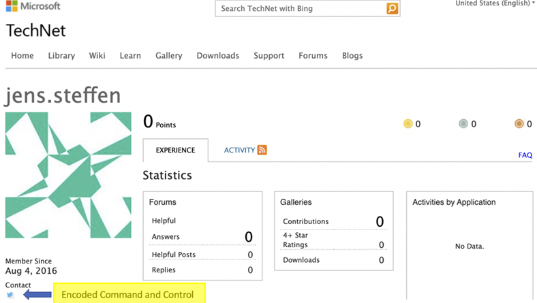Click the 4+ Star Ratings label

pos(296,240)
